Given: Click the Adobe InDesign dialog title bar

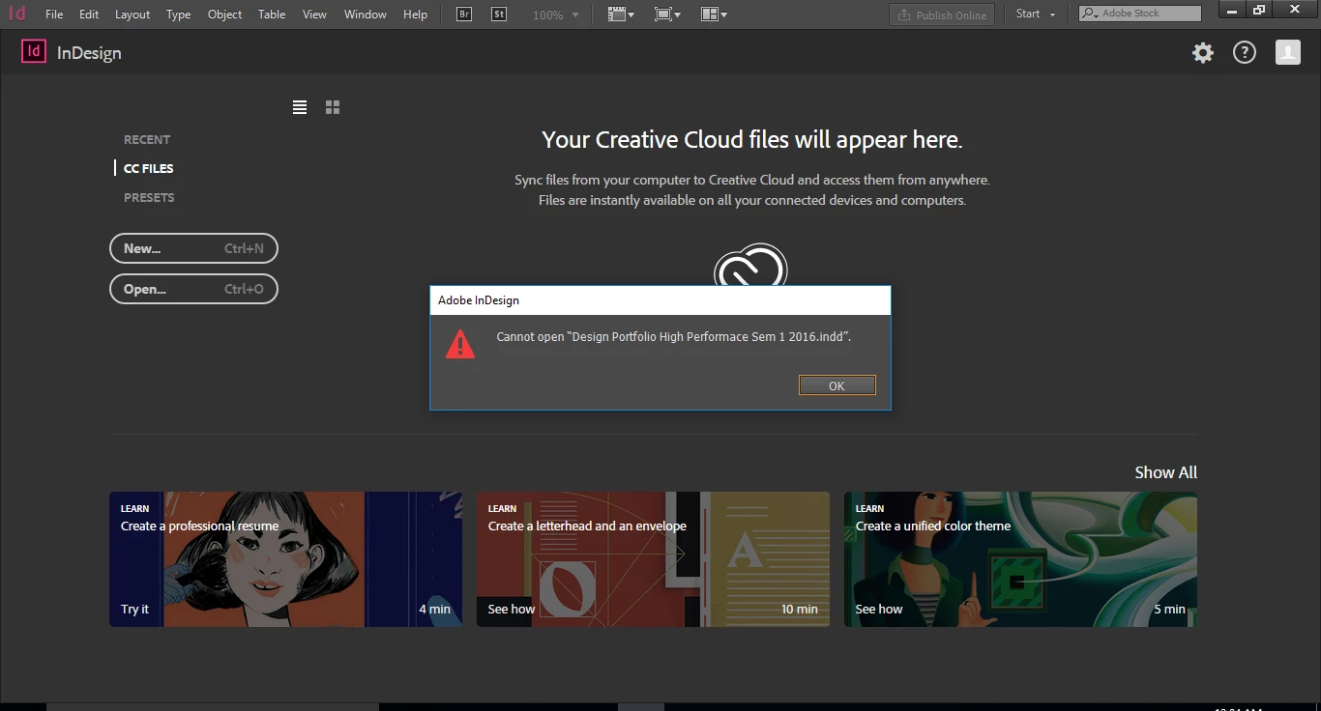Looking at the screenshot, I should (660, 300).
